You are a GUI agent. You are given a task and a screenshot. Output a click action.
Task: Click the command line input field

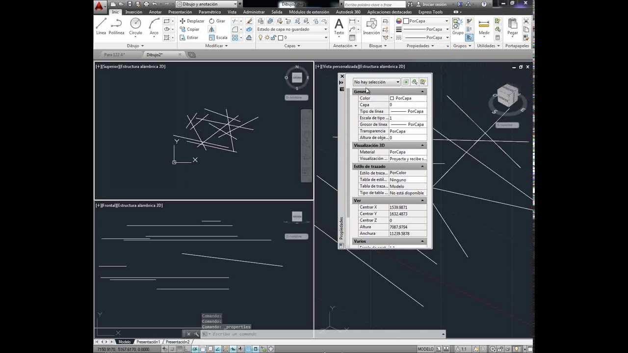point(324,334)
